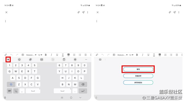This screenshot has height=103, width=185.
Task: Tap the number 5 key
Action: click(34, 65)
